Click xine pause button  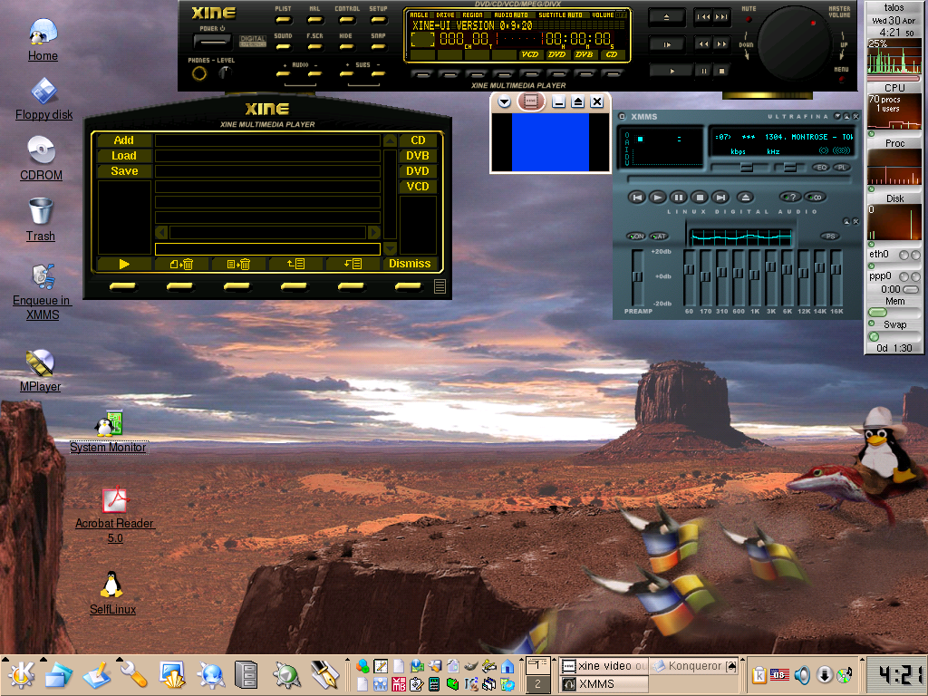click(704, 71)
